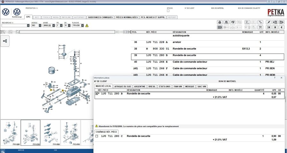Click the DÉSIGNATION column header in parts list

(x=179, y=32)
